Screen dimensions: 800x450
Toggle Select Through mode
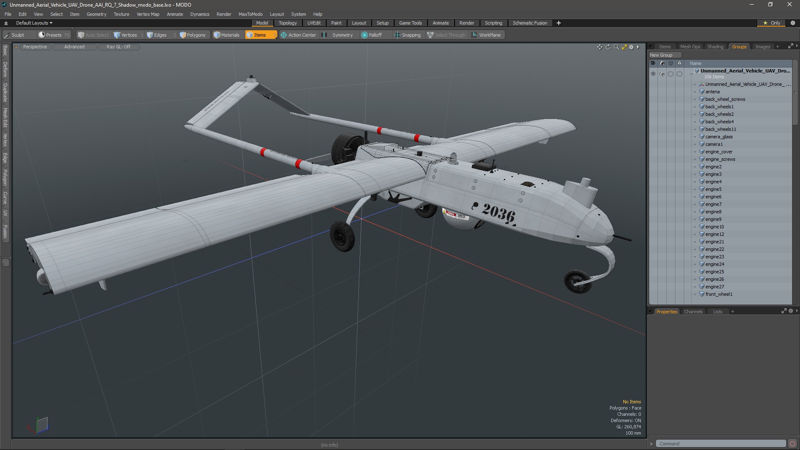pyautogui.click(x=446, y=35)
